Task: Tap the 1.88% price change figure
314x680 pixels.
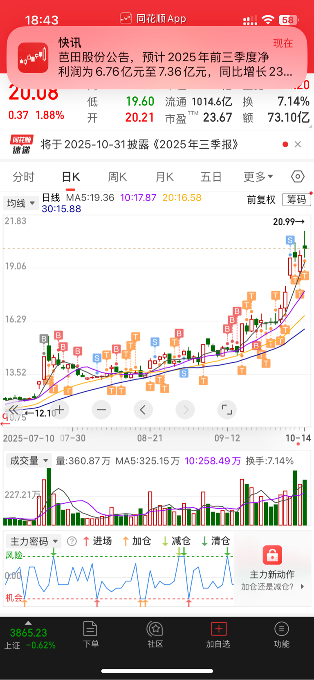Action: [x=50, y=115]
